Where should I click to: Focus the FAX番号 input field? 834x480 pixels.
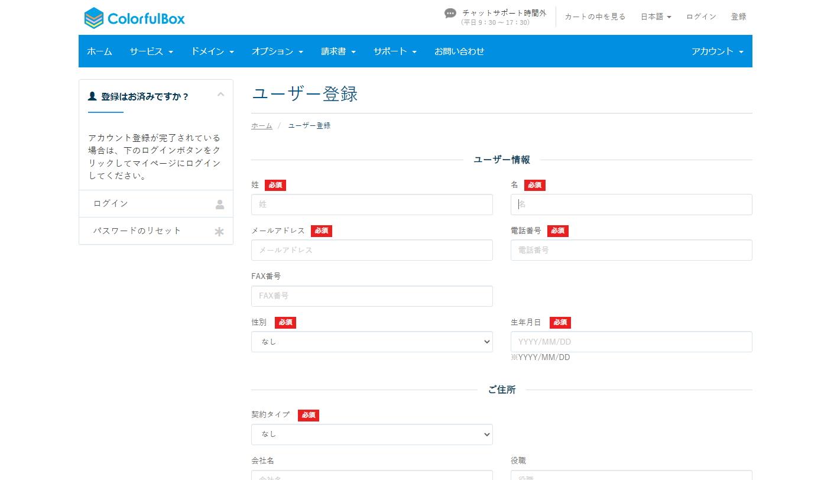point(372,296)
